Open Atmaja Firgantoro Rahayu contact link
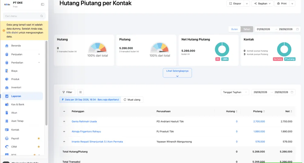The width and height of the screenshot is (304, 163). coord(86,132)
